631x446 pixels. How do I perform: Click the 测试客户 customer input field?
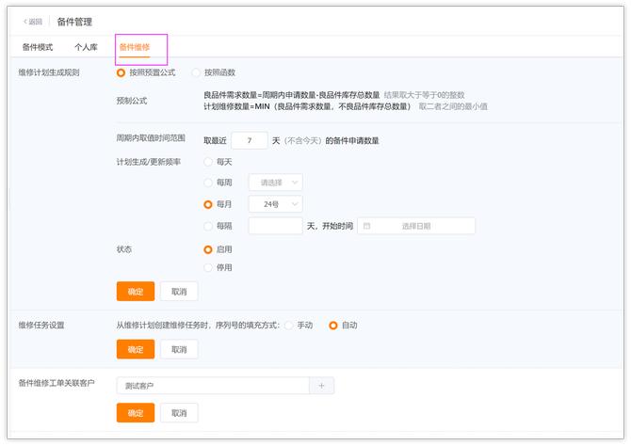(212, 386)
